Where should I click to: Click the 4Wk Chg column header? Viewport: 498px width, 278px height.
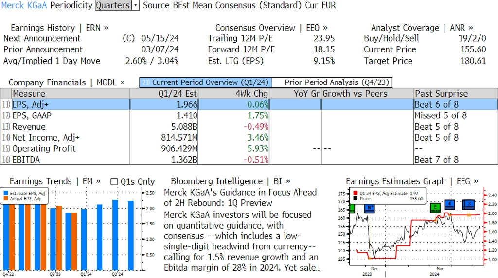point(233,94)
